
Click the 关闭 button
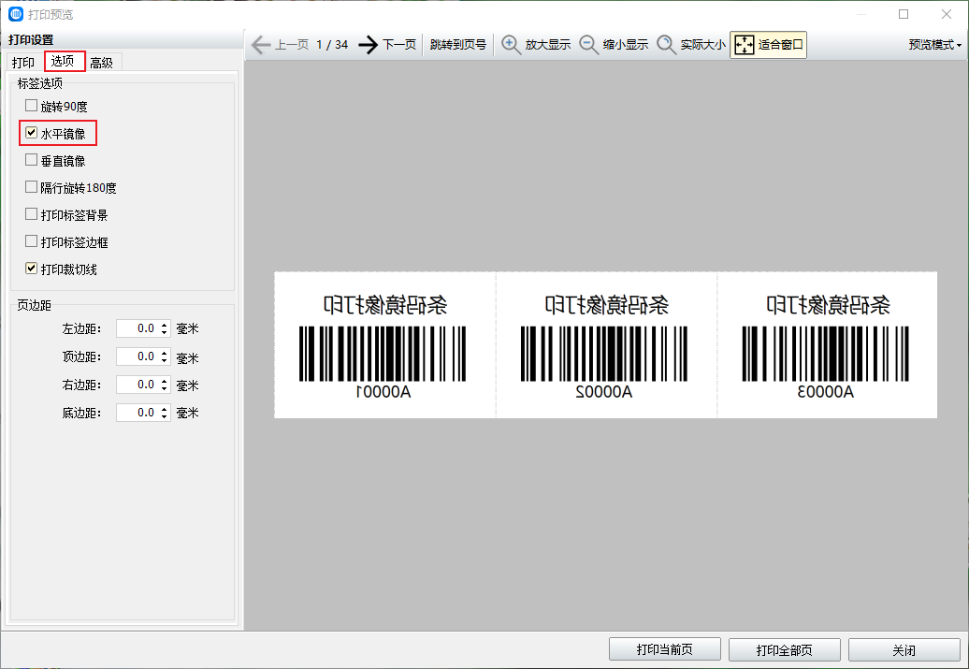[x=904, y=650]
